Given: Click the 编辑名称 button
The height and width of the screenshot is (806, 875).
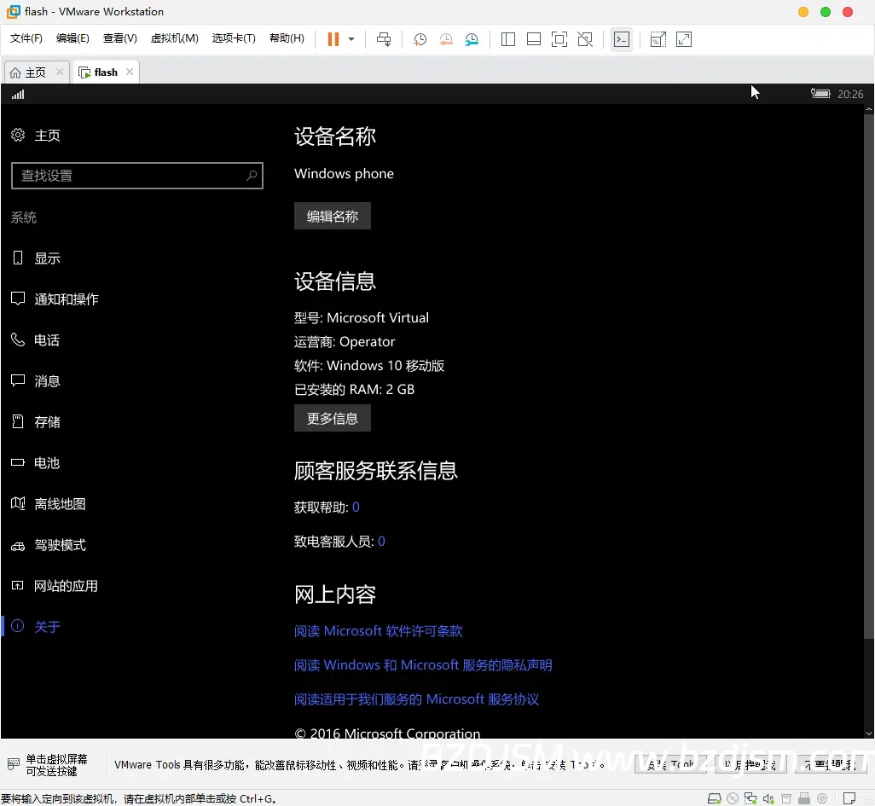Looking at the screenshot, I should 332,216.
